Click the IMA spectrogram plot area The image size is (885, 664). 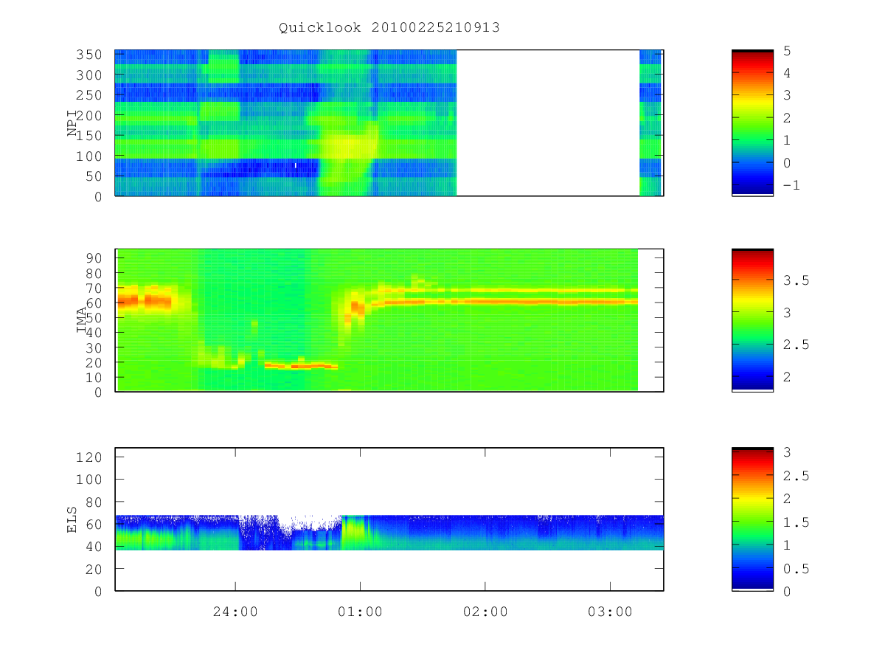point(389,319)
